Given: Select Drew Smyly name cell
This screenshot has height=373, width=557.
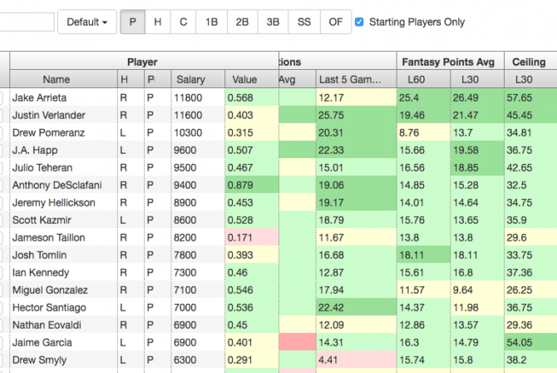Looking at the screenshot, I should 63,360.
